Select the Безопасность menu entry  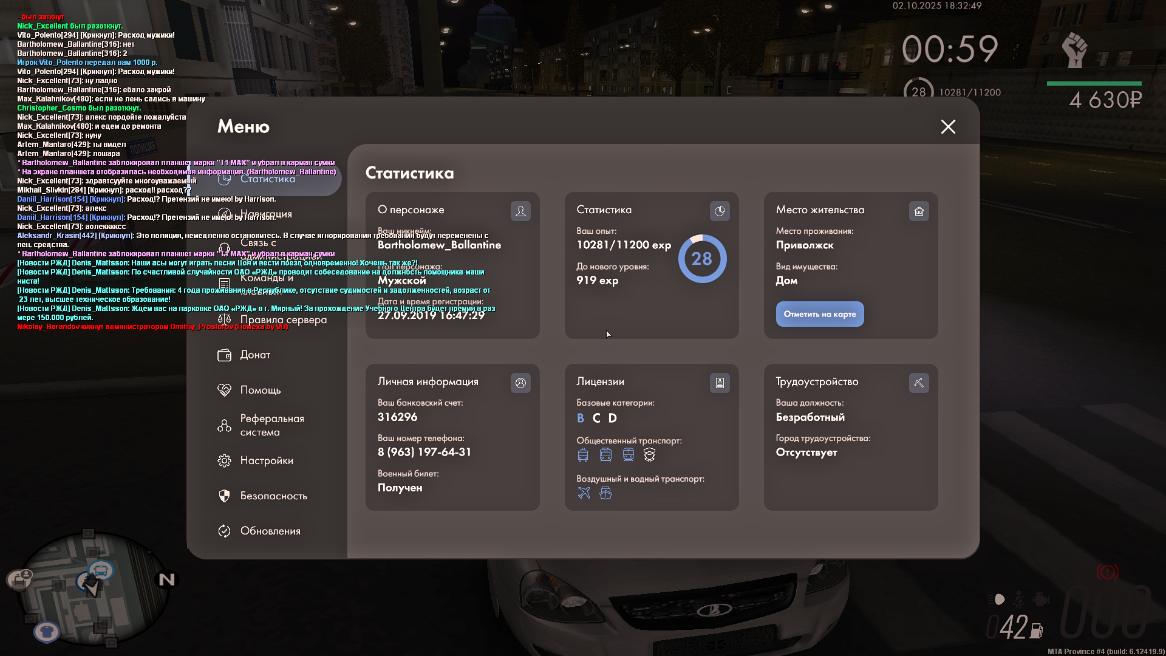273,496
